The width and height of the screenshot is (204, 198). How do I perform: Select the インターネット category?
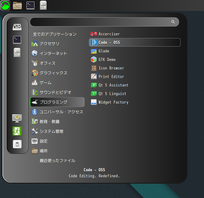(57, 53)
